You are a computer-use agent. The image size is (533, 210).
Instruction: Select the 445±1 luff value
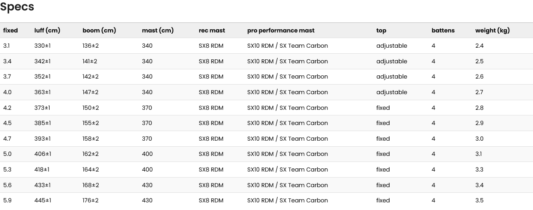(x=43, y=200)
